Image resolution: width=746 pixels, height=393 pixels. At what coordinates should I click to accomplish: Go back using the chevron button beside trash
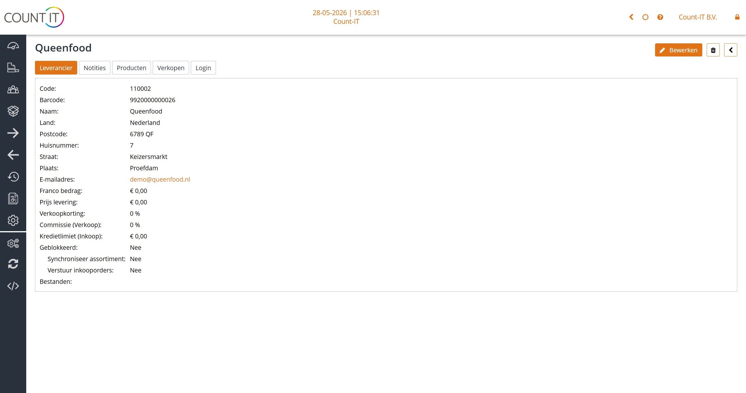coord(731,50)
